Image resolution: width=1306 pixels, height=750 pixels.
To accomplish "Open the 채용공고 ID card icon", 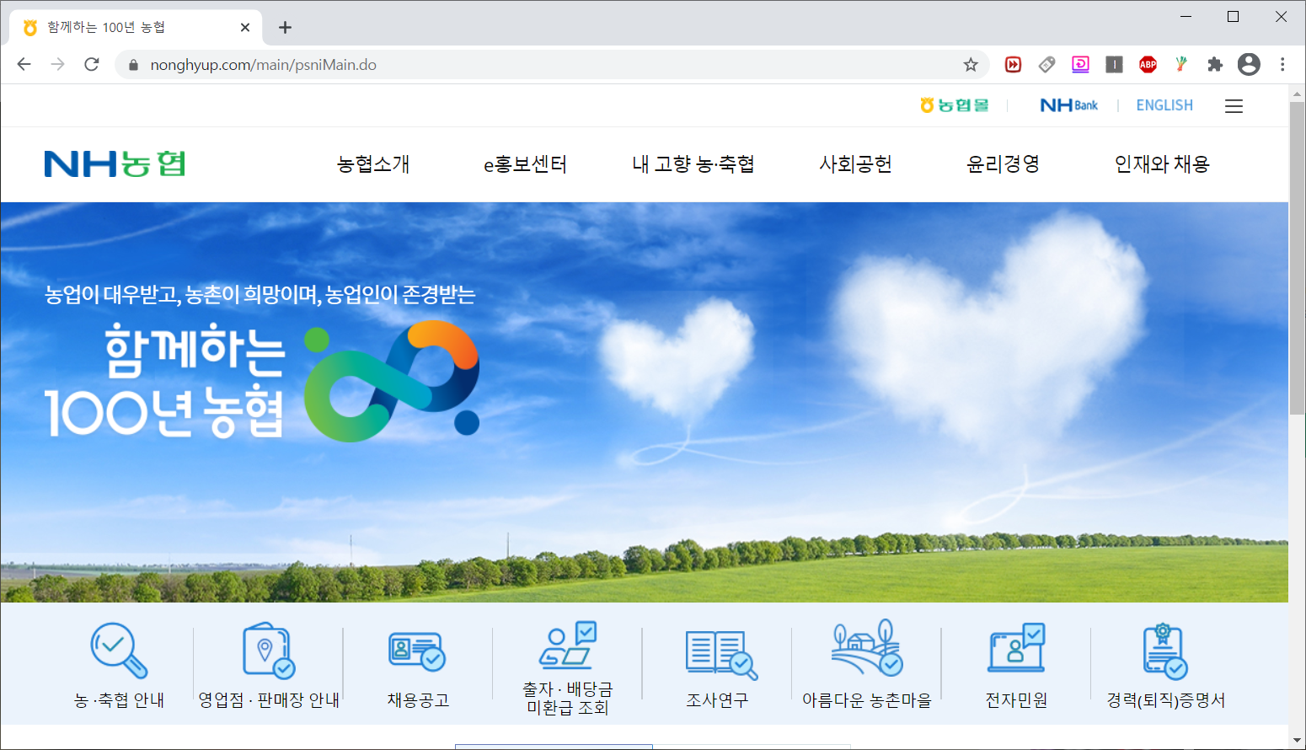I will (x=417, y=651).
